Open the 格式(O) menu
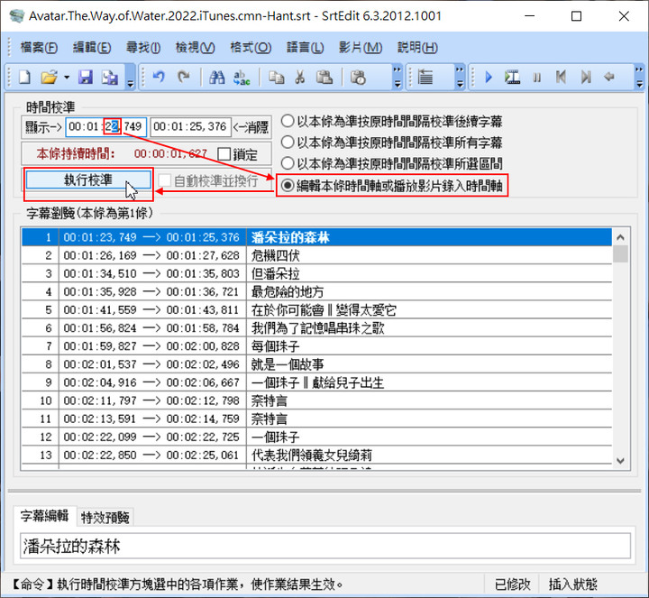Screen dimensions: 649x598 251,48
